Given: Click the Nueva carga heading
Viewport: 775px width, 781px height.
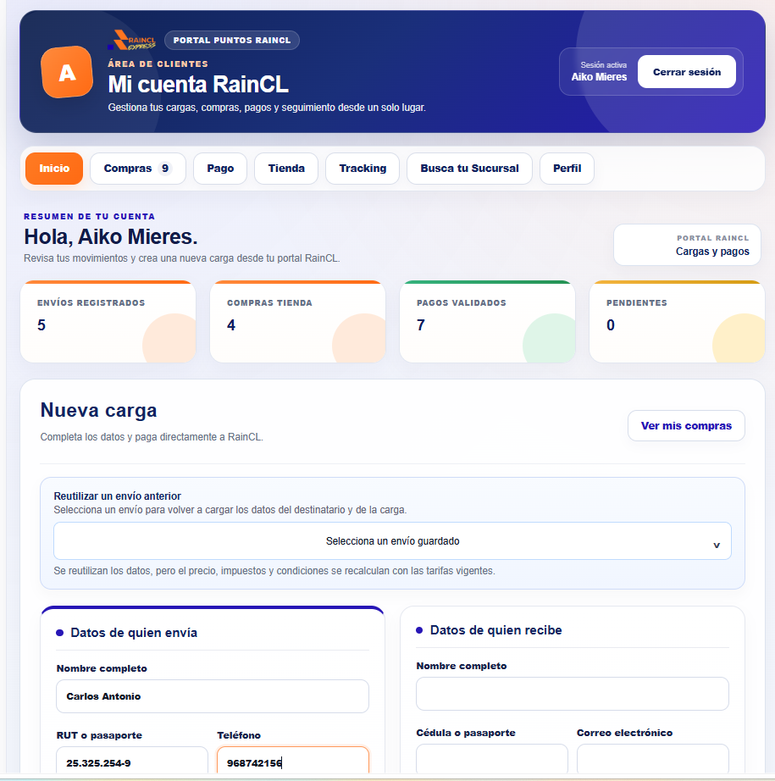Looking at the screenshot, I should (x=98, y=411).
